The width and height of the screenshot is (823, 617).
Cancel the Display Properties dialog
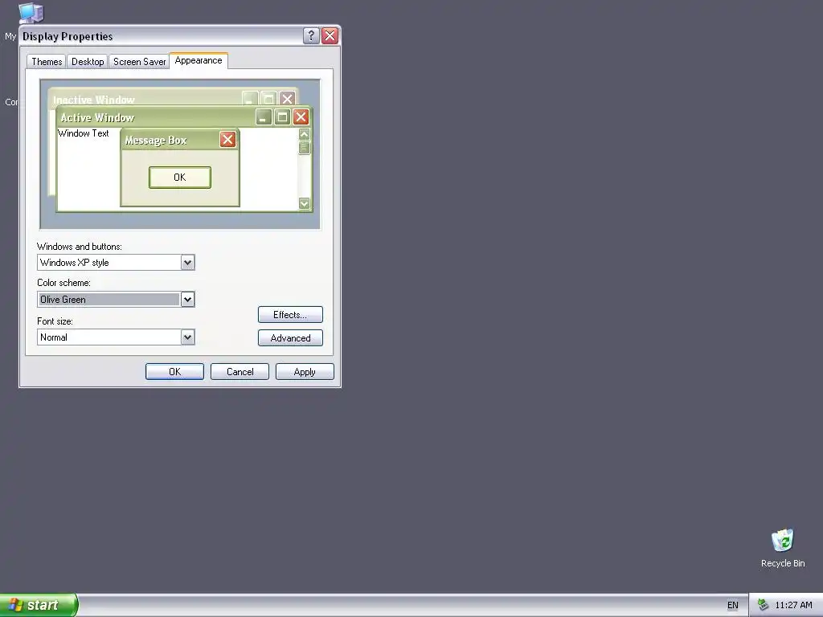tap(240, 371)
